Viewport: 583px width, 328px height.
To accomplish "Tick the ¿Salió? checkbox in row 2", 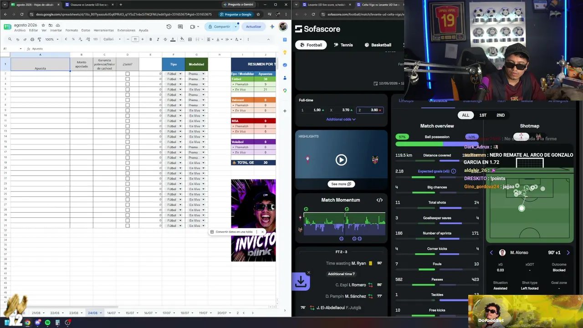I will click(128, 74).
